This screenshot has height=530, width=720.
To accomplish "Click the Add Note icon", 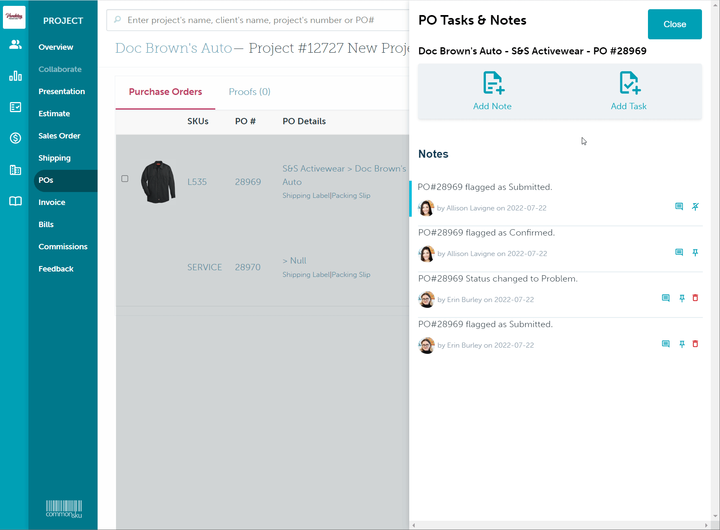I will point(493,83).
